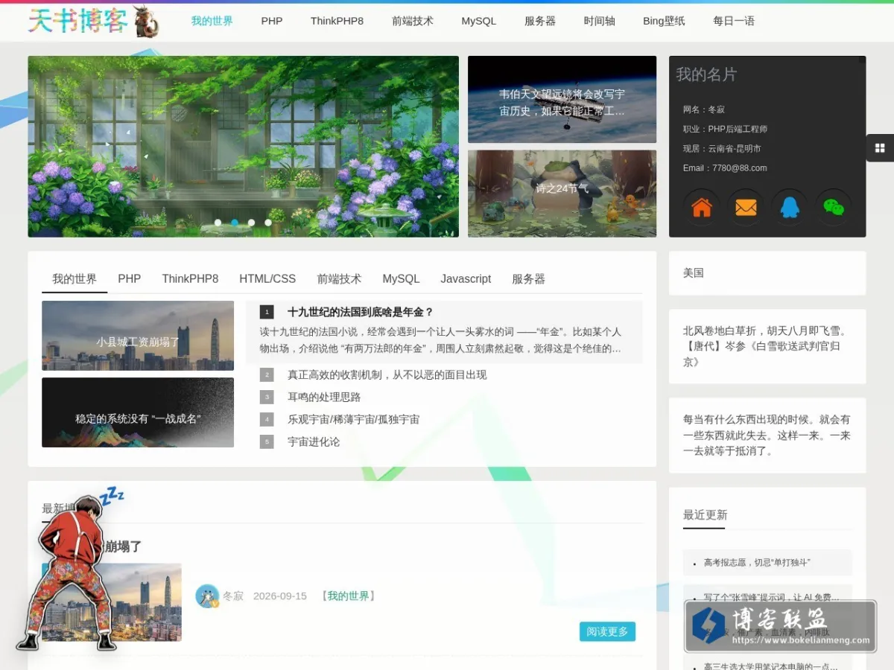Switch to MySQL content tab

coord(401,279)
